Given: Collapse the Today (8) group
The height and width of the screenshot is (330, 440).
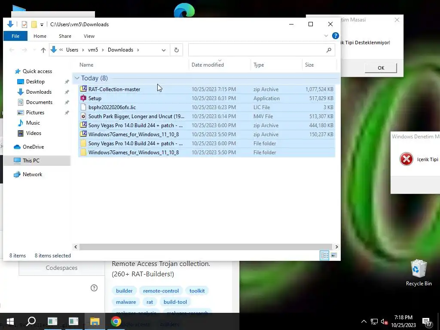Looking at the screenshot, I should 77,78.
